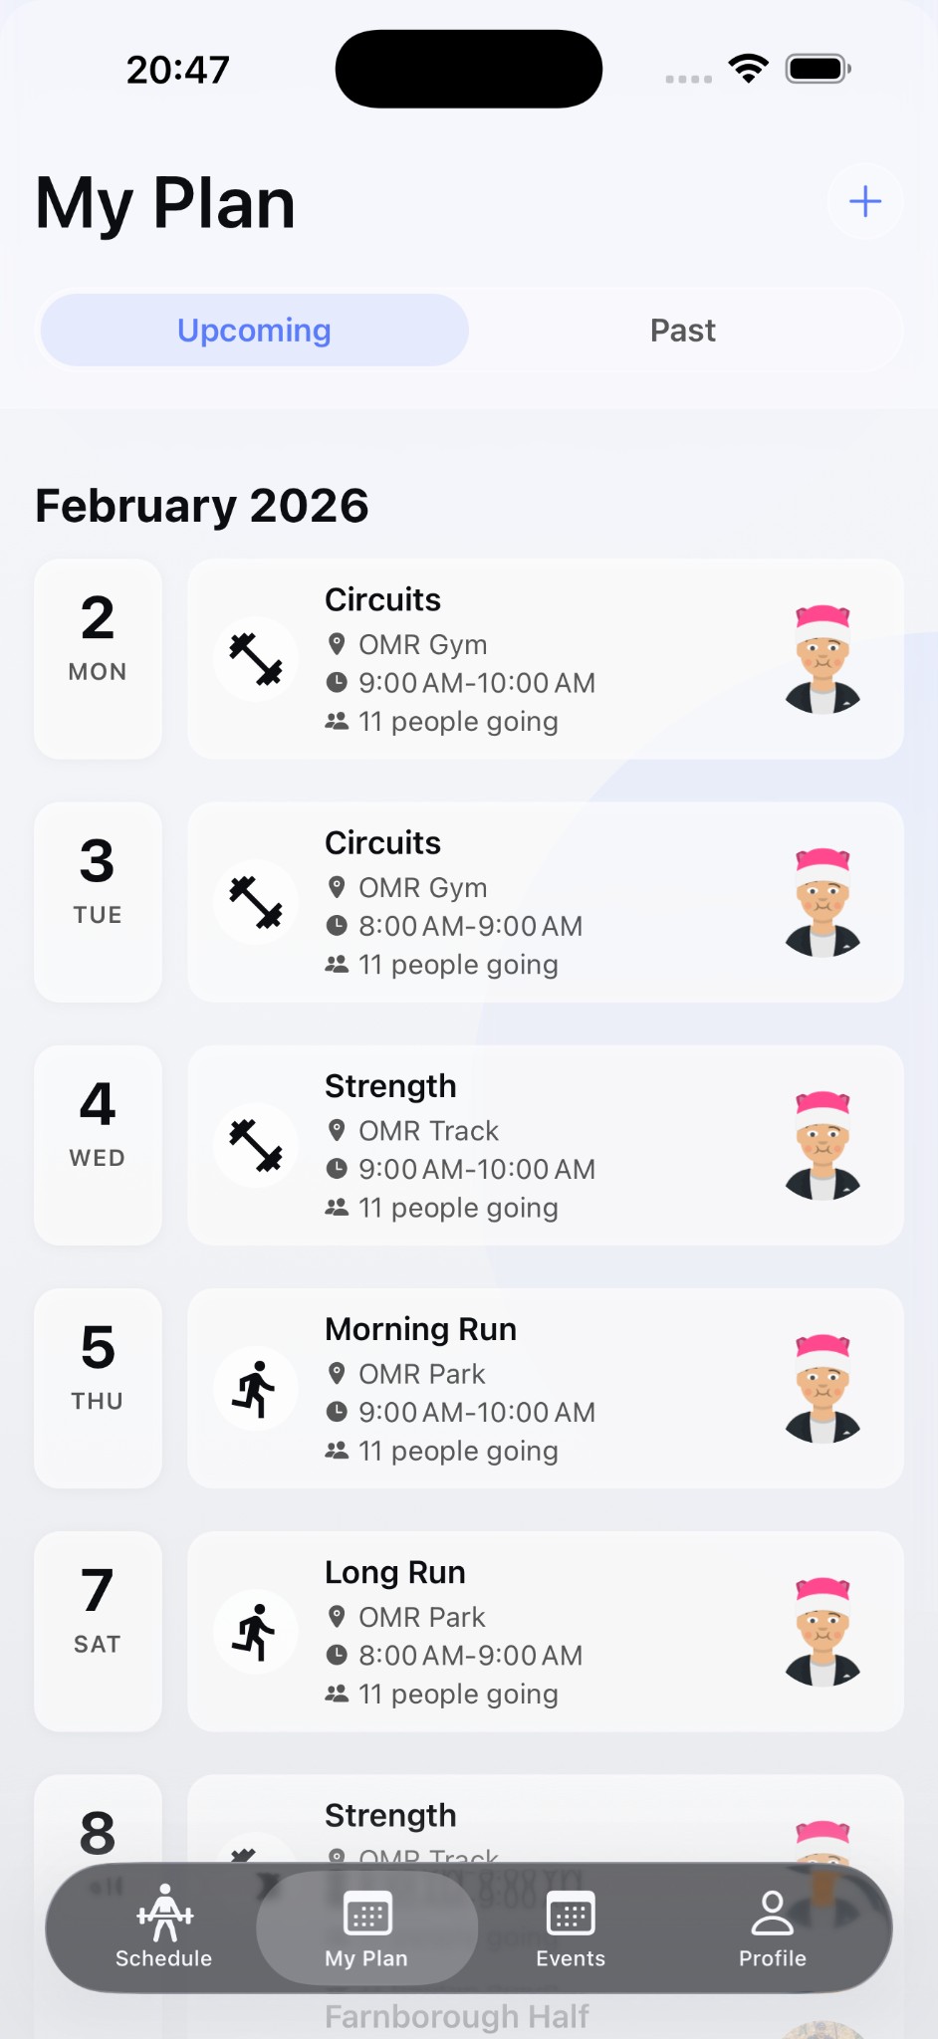The image size is (938, 2039).
Task: Select the 5 THU date tile
Action: (x=98, y=1388)
